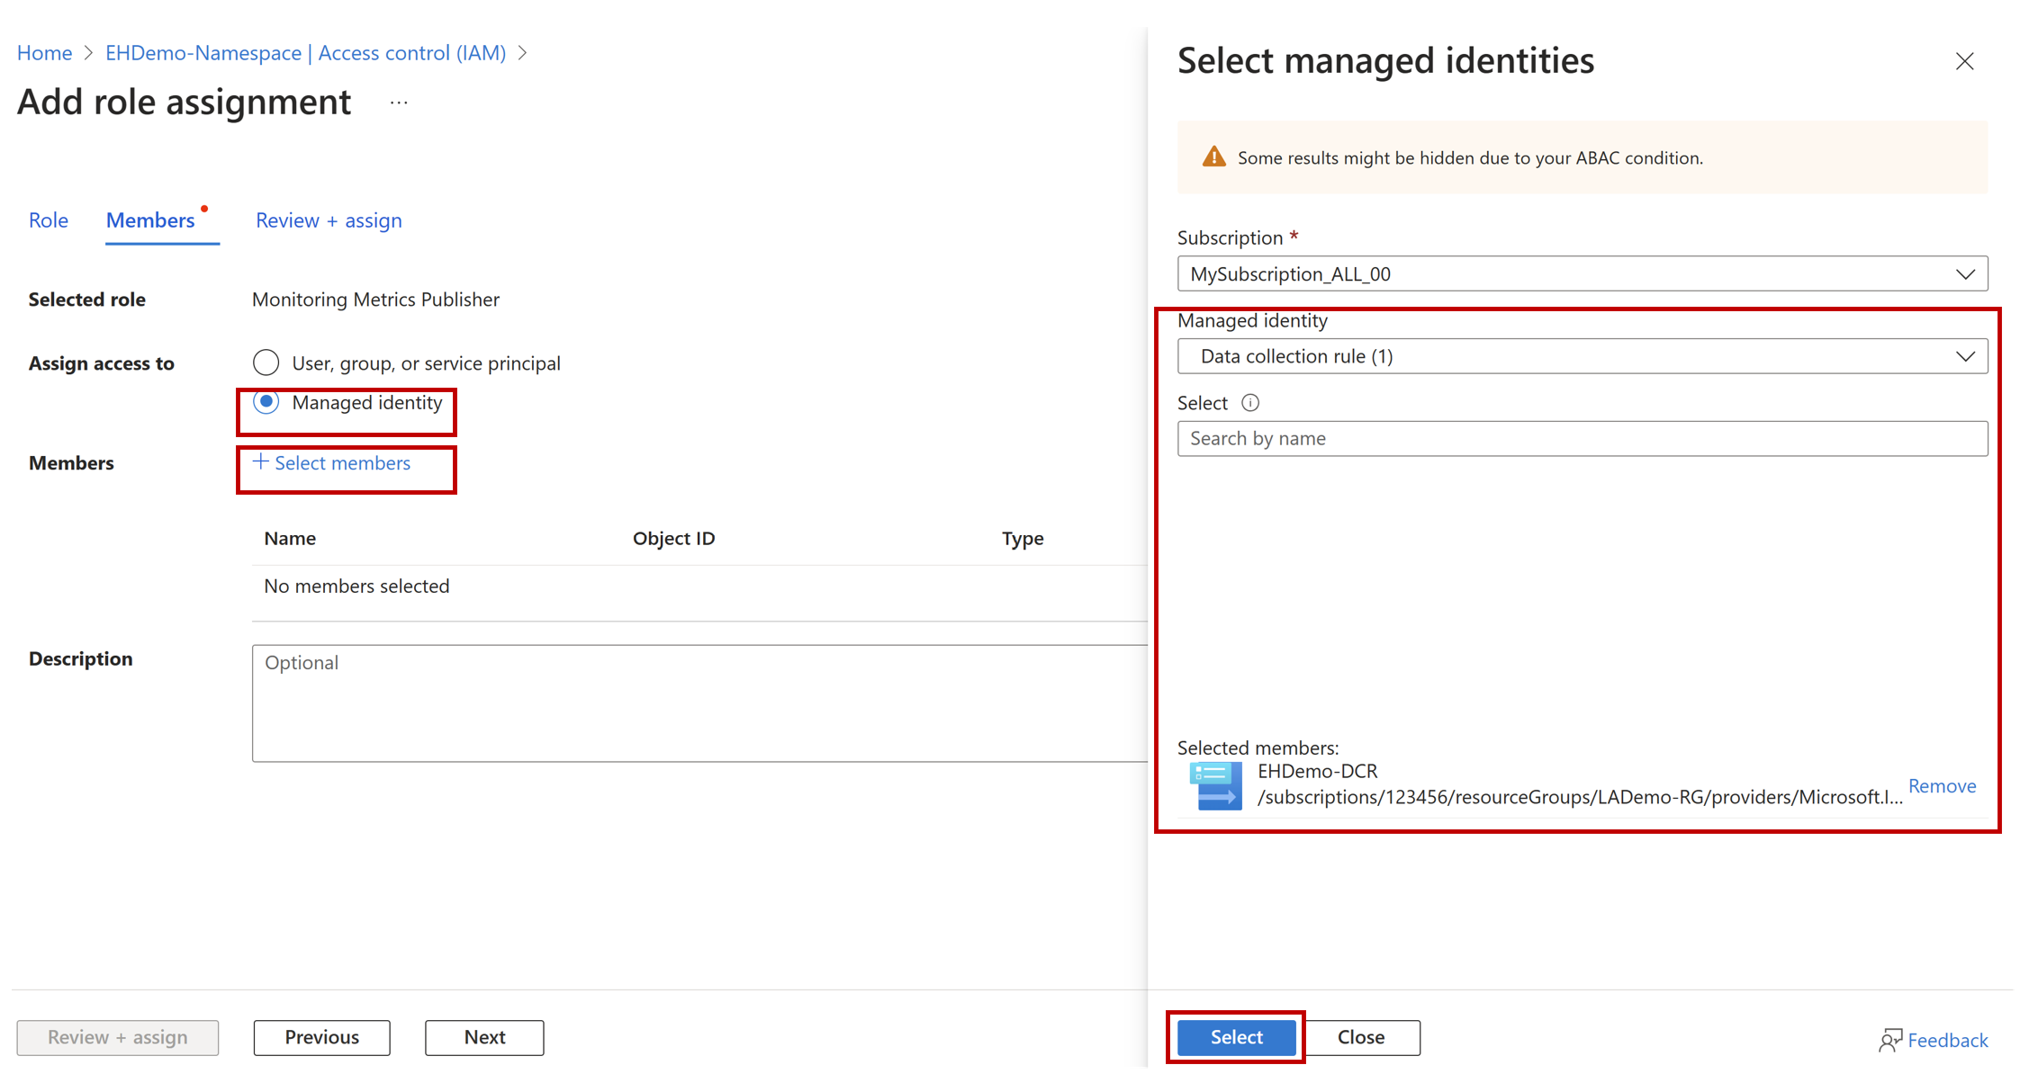
Task: Click the Next button
Action: (484, 1037)
